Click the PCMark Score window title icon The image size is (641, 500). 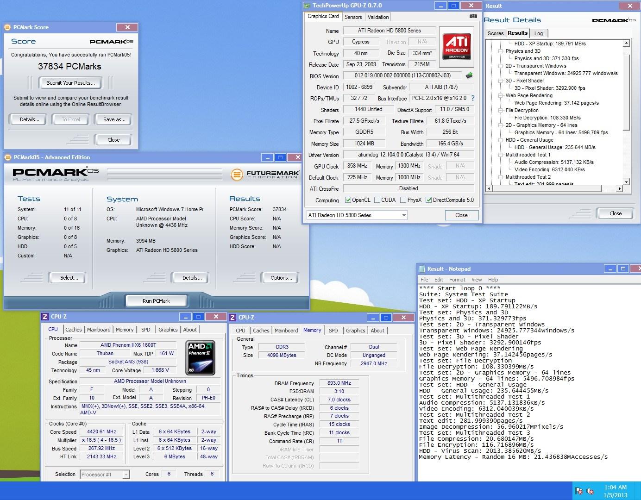(7, 27)
